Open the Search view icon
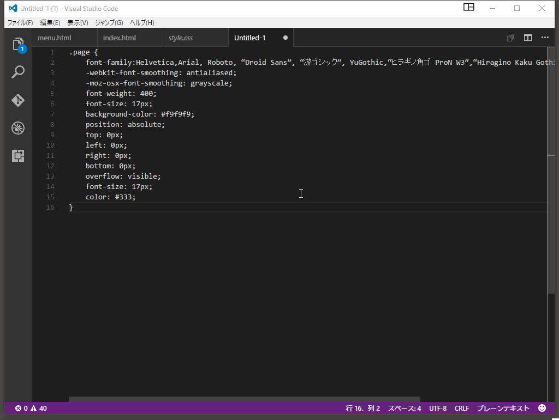 tap(18, 72)
